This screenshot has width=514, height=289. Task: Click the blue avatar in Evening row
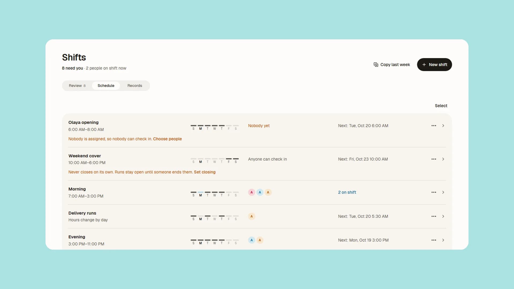(x=251, y=240)
